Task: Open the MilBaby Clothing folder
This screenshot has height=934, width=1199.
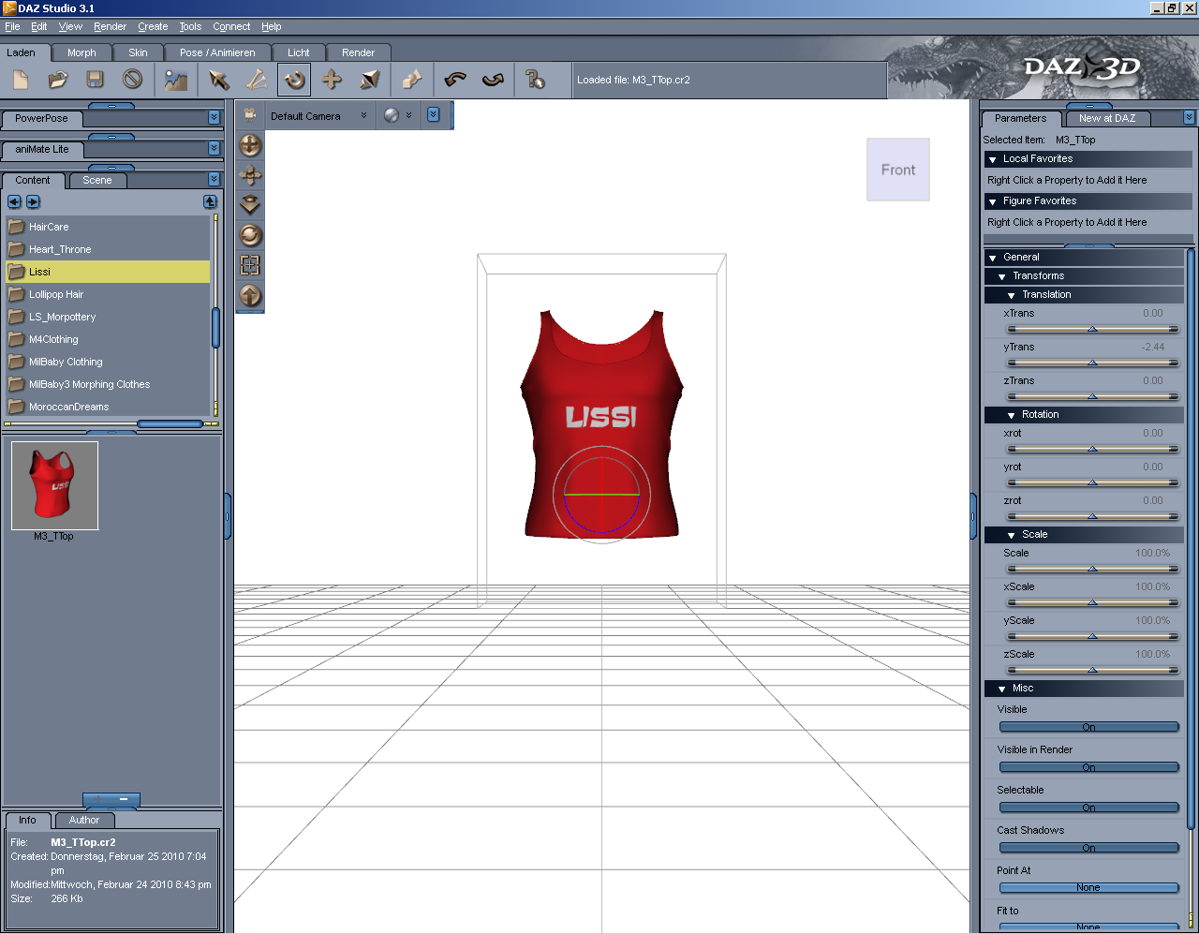Action: click(108, 362)
